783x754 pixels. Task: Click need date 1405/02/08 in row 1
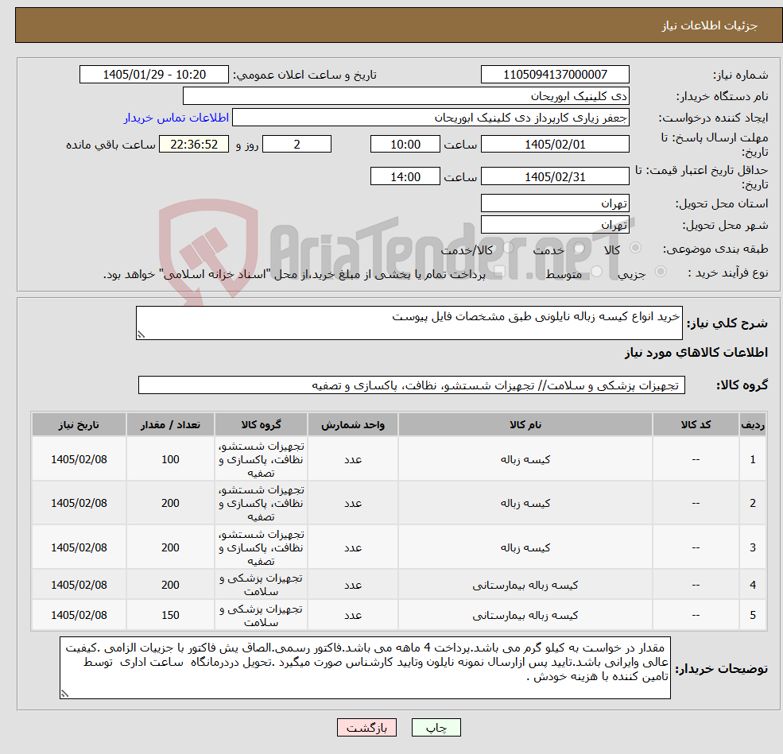coord(79,459)
